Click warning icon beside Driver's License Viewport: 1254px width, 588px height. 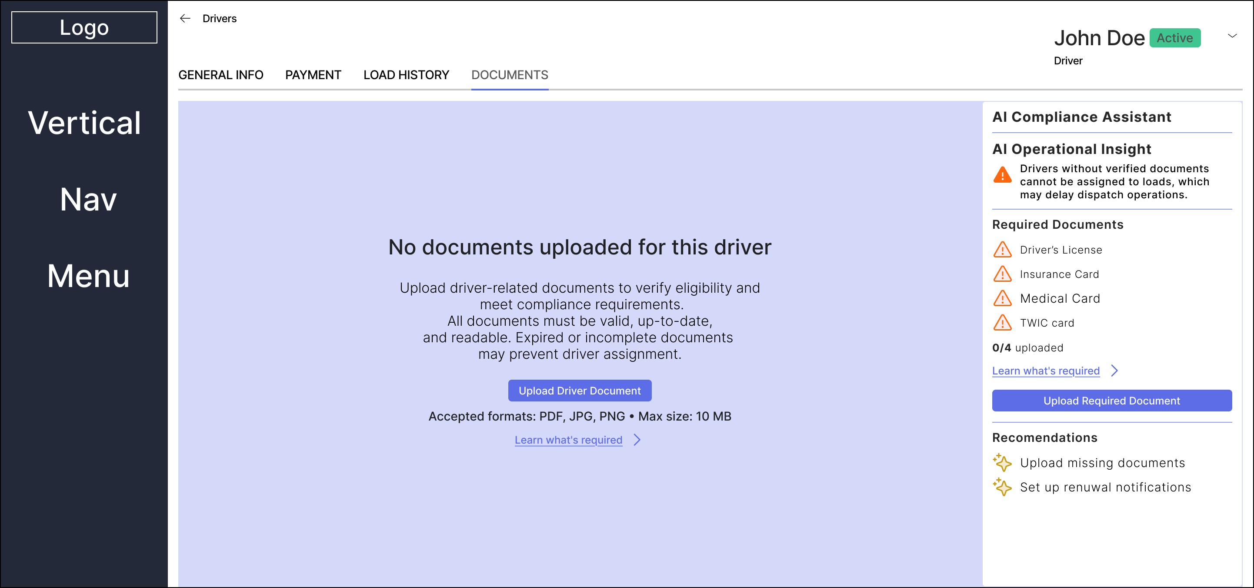(1002, 250)
